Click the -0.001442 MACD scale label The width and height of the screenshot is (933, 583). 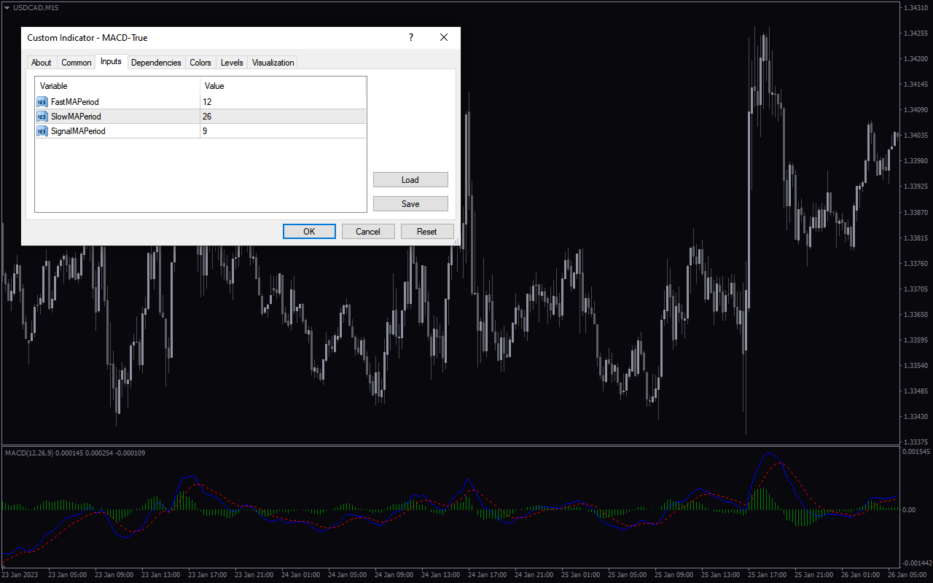coord(918,563)
